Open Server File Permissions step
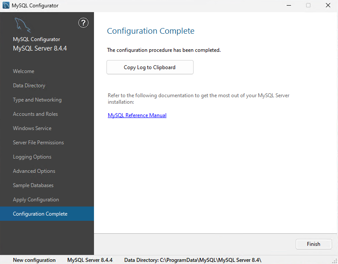 pos(38,143)
